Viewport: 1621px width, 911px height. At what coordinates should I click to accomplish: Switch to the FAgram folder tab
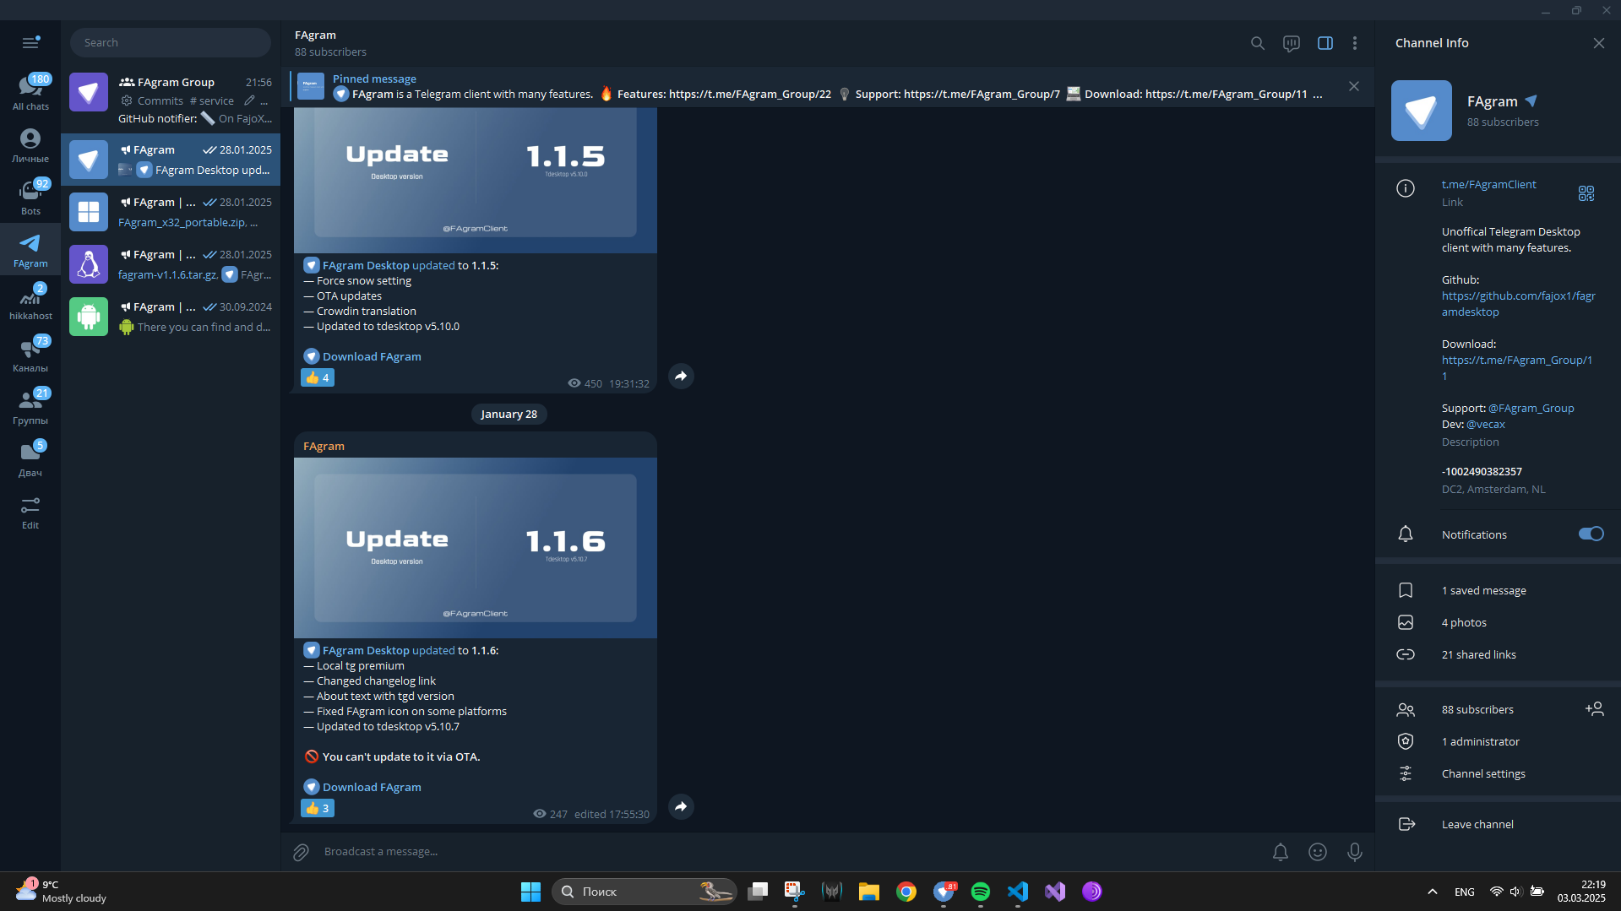coord(30,250)
